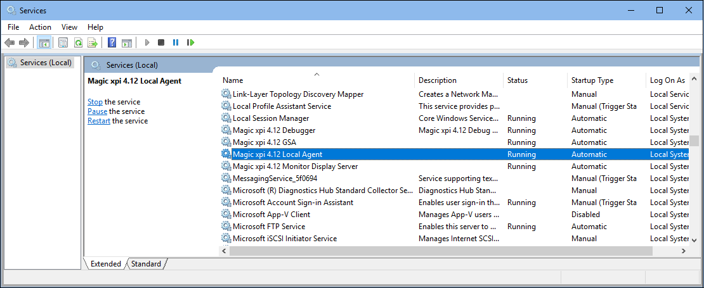704x288 pixels.
Task: Select Microsoft Account Sign-in Assistant row
Action: (454, 203)
